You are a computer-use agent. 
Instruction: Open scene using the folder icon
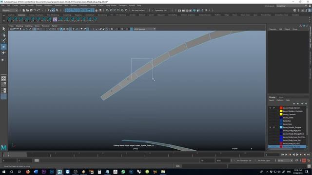pyautogui.click(x=27, y=10)
